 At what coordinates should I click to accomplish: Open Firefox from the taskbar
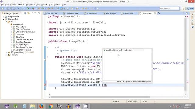pos(41,106)
